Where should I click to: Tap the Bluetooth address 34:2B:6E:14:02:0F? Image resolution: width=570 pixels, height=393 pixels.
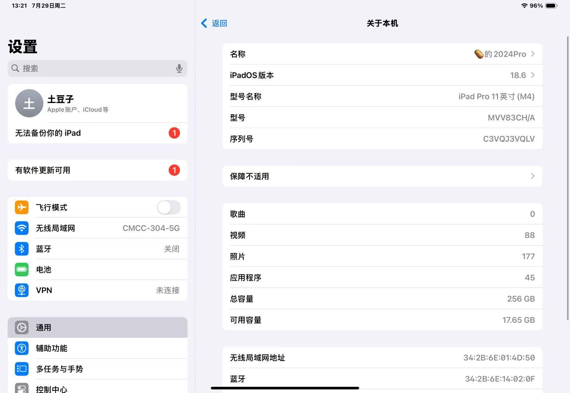click(500, 379)
